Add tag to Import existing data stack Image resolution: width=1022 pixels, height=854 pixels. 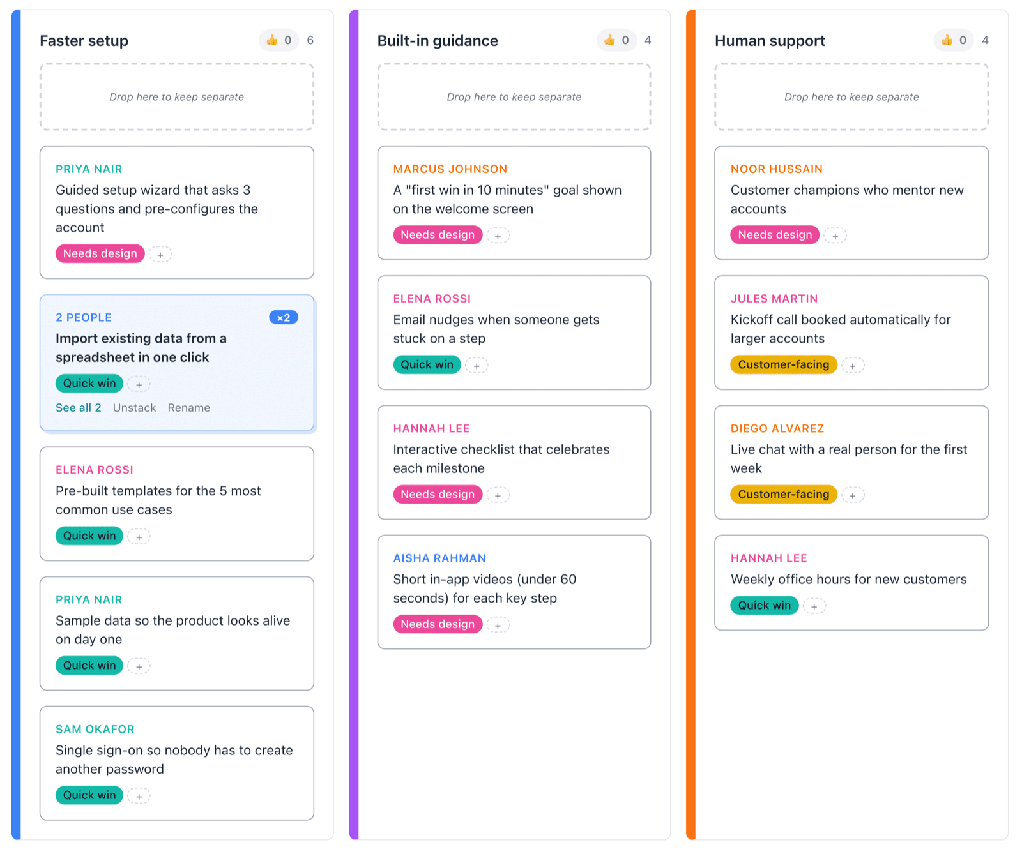[x=139, y=384]
